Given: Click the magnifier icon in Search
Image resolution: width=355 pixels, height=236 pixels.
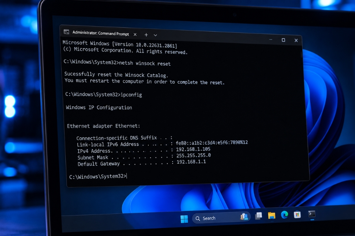Looking at the screenshot, I should pyautogui.click(x=197, y=219).
